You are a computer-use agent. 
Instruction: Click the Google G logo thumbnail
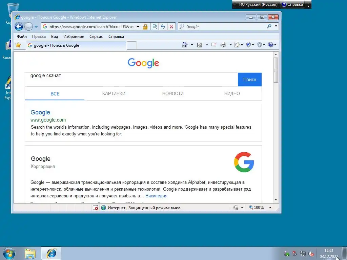tap(244, 162)
